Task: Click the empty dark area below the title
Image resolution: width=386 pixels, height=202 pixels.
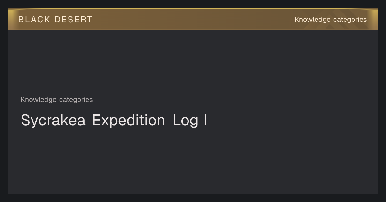Action: coord(193,160)
